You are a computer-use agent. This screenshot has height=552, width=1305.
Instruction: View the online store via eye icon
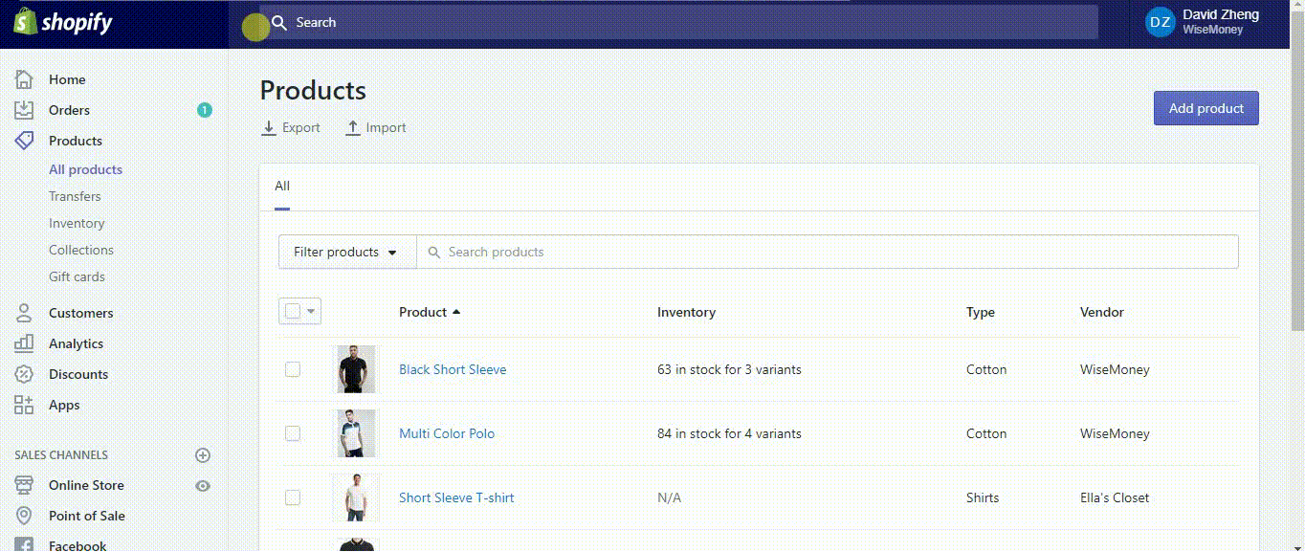click(x=203, y=486)
